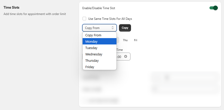This screenshot has height=110, width=224.
Task: Choose Monday from the dropdown list
Action: click(99, 41)
